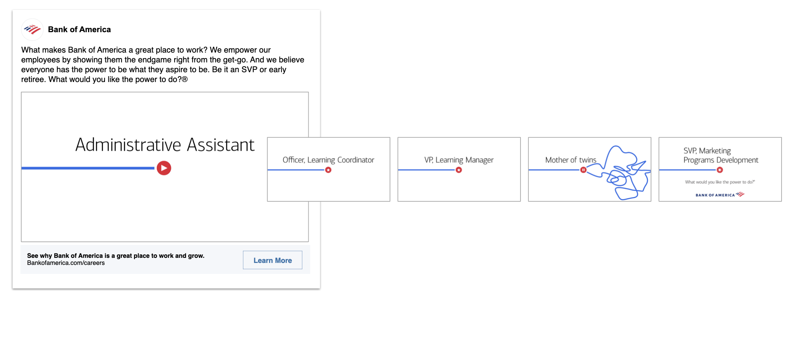This screenshot has height=343, width=791.
Task: Open the Bankofamerica.com/careers link
Action: point(66,263)
